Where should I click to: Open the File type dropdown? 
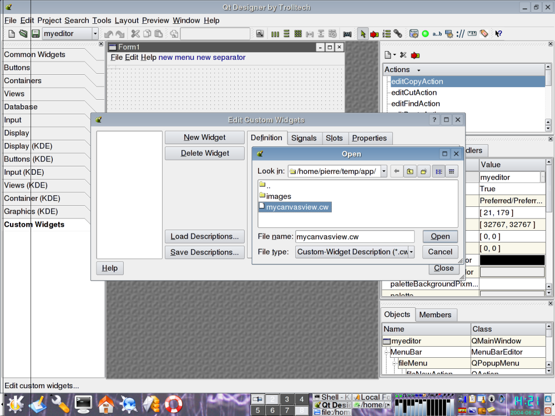[411, 252]
